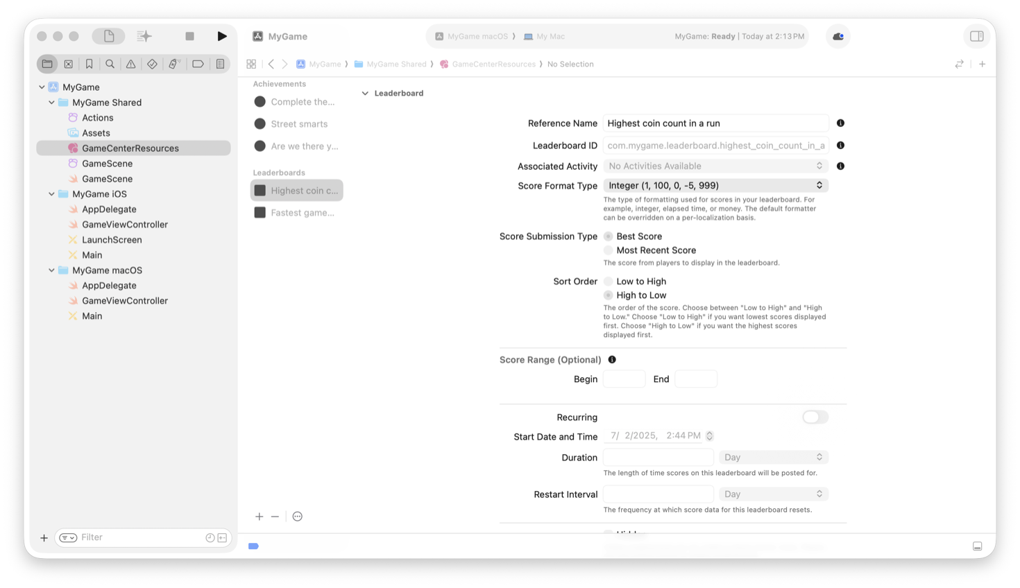Image resolution: width=1020 pixels, height=588 pixels.
Task: Open the Bookmarks navigator
Action: click(x=89, y=64)
